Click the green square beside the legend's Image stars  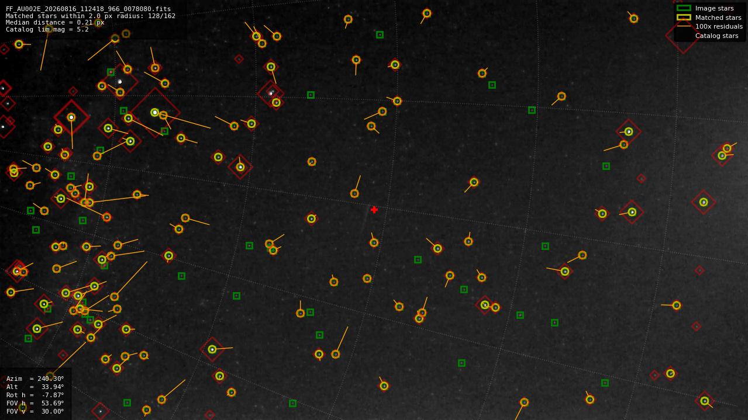coord(684,8)
